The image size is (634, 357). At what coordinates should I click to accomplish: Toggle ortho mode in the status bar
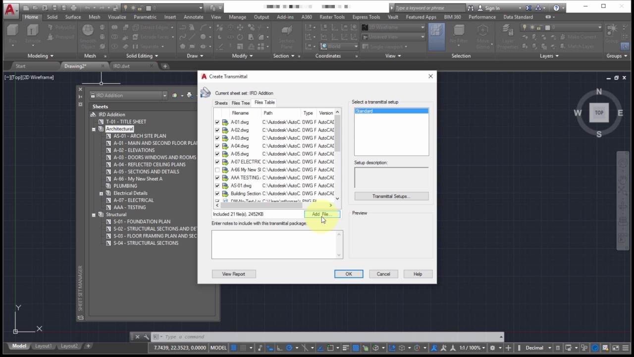point(279,348)
